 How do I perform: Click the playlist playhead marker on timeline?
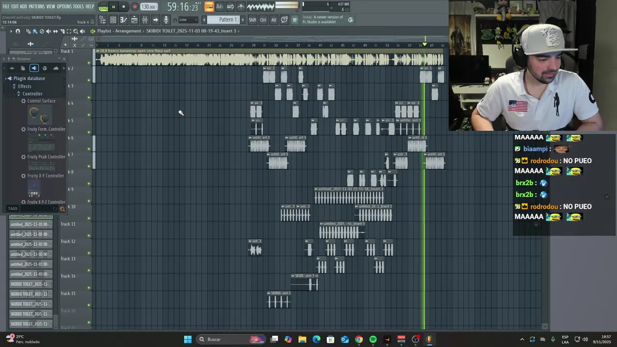[425, 44]
